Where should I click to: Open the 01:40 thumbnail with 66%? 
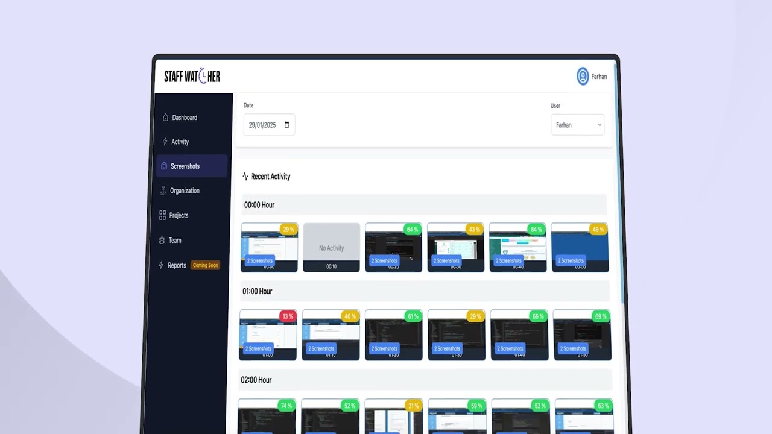pyautogui.click(x=519, y=335)
